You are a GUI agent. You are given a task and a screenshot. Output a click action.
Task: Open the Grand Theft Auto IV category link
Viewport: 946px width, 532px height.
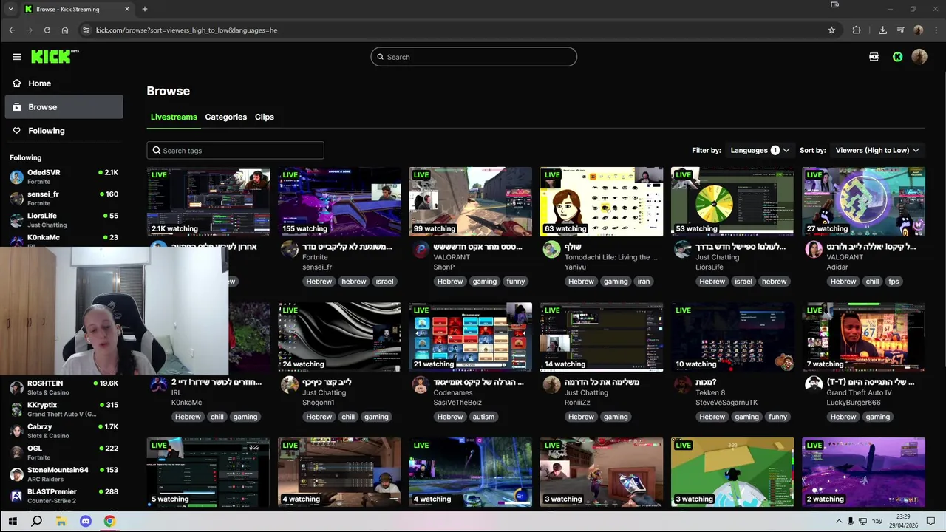point(859,392)
